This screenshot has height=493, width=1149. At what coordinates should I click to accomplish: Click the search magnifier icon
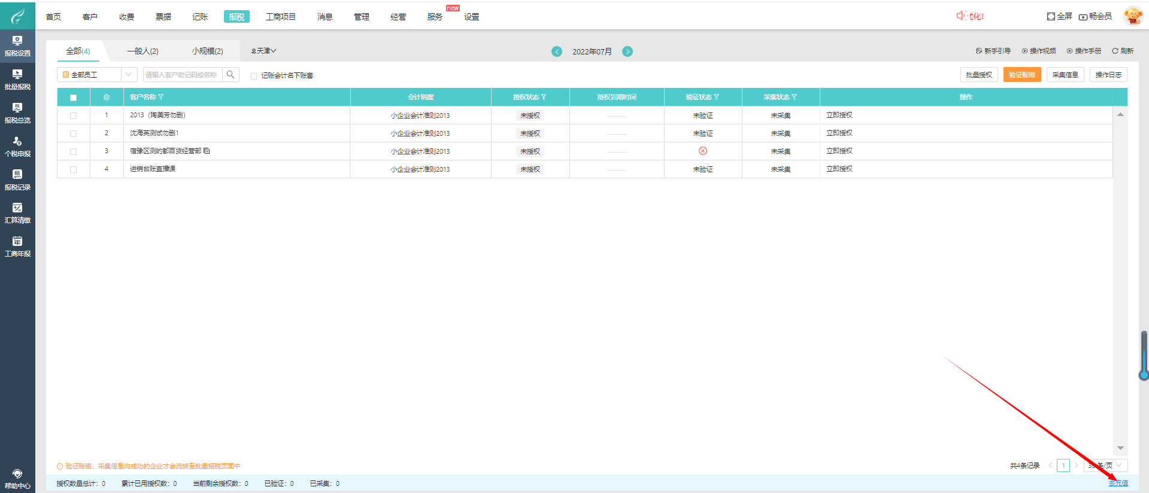(x=231, y=75)
